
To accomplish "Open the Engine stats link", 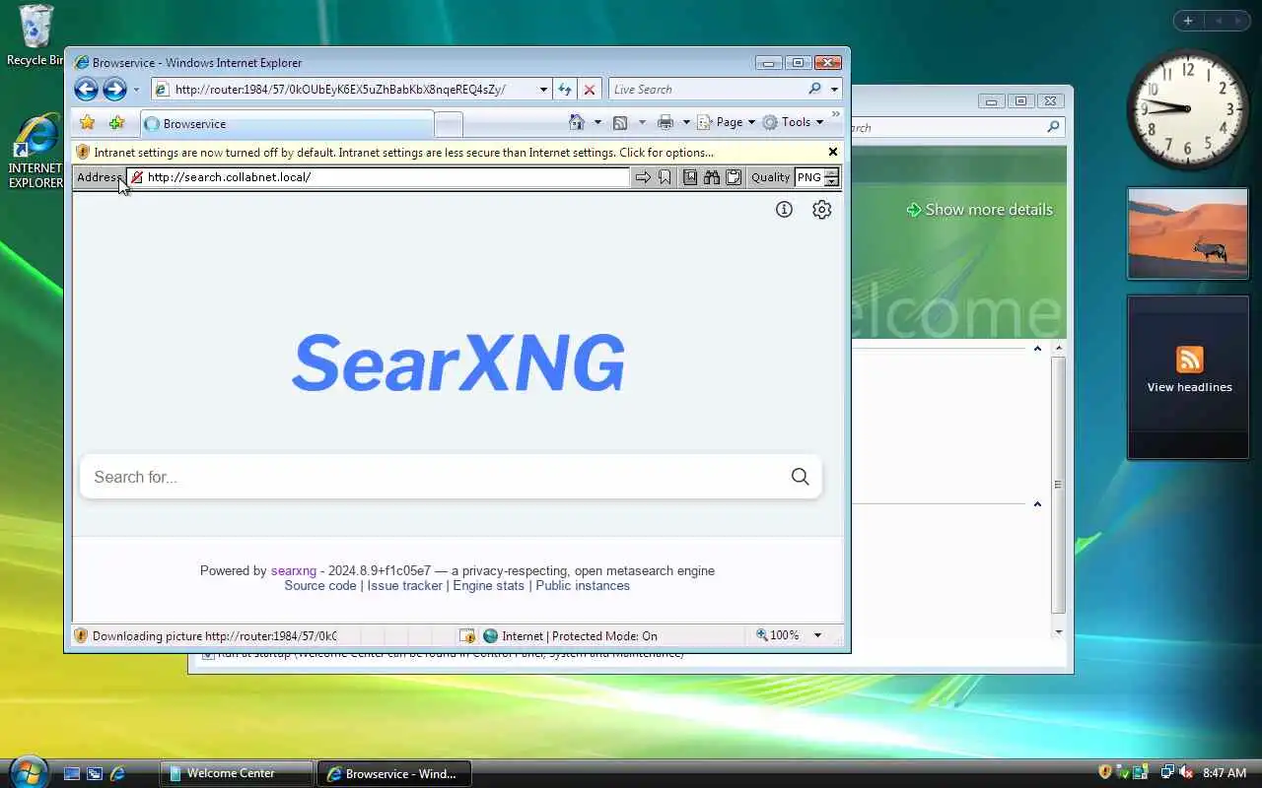I will pyautogui.click(x=488, y=585).
